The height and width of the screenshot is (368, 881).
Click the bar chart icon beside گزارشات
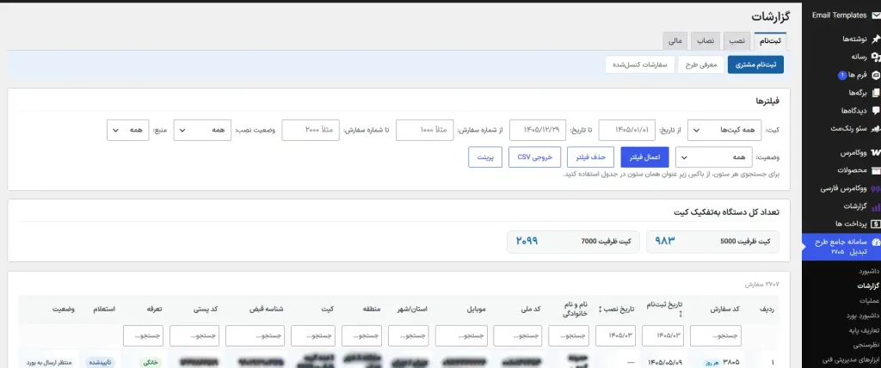pos(875,206)
